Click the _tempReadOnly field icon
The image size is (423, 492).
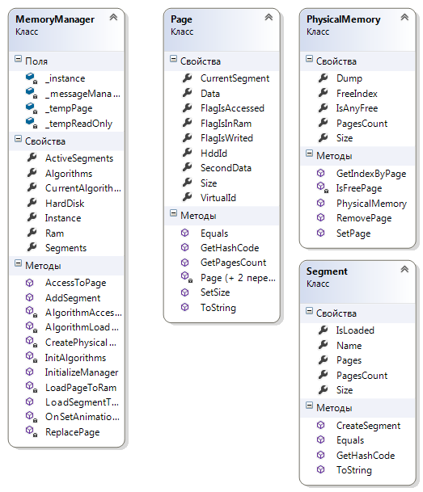pos(31,123)
